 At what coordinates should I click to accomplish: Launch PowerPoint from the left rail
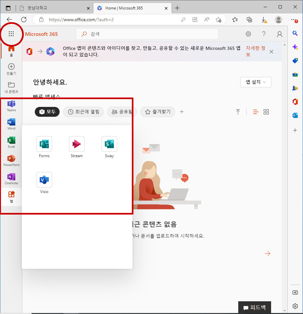coord(11,161)
